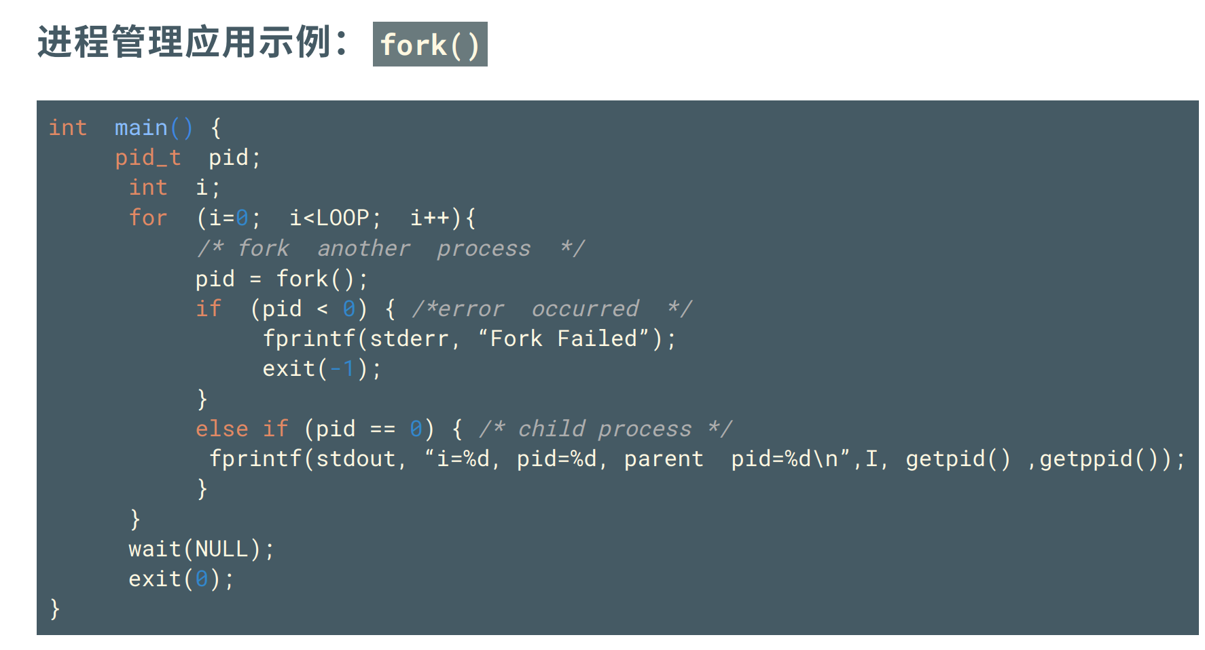Click the 'else if' keywords
1205x650 pixels.
point(242,429)
